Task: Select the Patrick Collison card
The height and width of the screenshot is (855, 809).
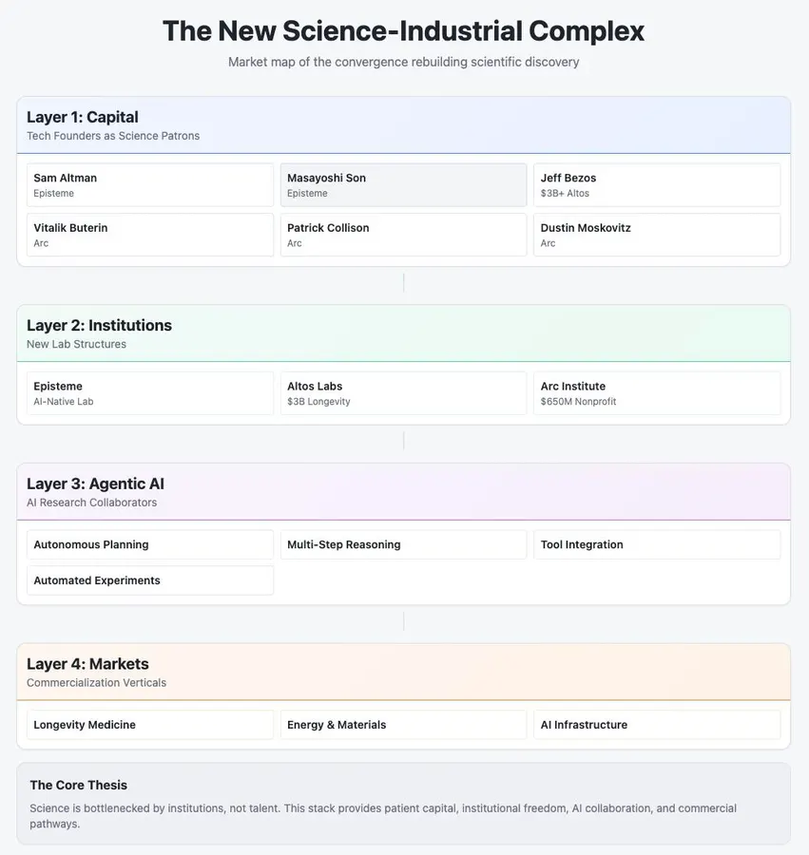Action: [x=403, y=235]
